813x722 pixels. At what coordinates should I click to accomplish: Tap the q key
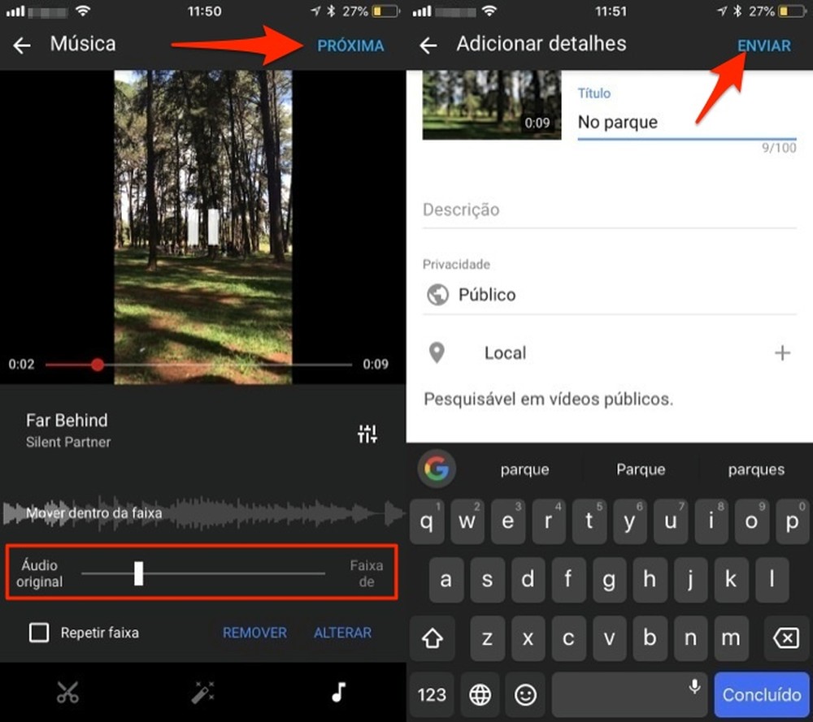[427, 521]
